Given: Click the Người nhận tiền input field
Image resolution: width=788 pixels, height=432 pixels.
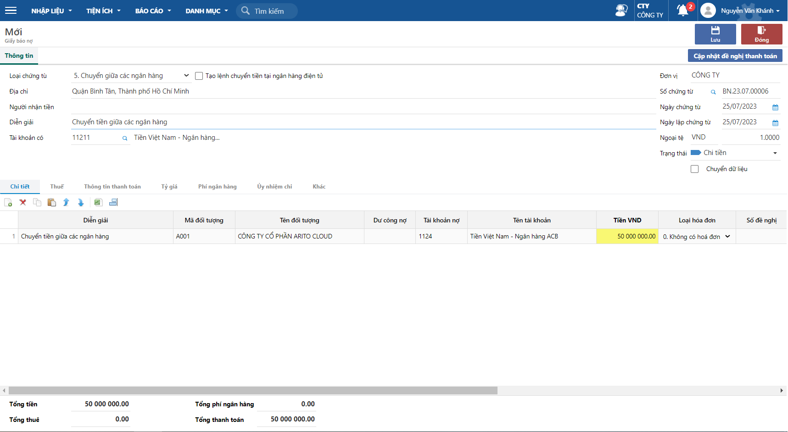Looking at the screenshot, I should tap(363, 107).
